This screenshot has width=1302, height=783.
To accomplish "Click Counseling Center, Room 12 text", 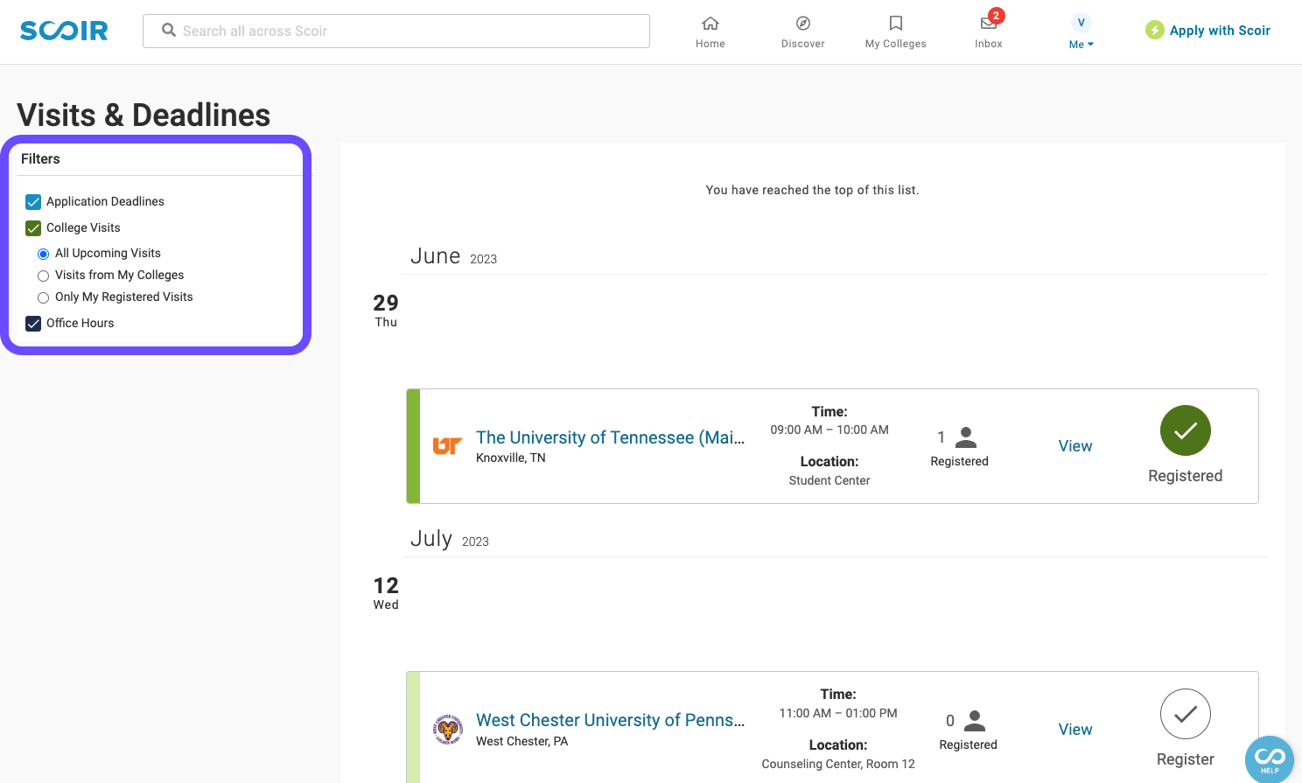I will [x=838, y=764].
